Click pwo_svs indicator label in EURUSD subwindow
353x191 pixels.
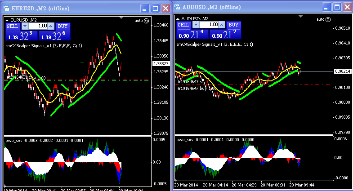tap(45, 141)
